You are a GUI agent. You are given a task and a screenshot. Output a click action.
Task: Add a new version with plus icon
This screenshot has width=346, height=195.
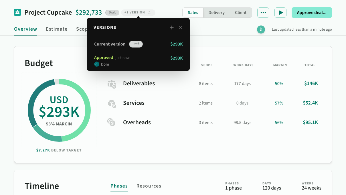click(172, 27)
